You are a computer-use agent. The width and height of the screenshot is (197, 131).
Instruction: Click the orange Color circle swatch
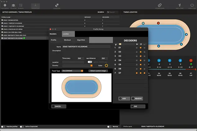(x=106, y=65)
